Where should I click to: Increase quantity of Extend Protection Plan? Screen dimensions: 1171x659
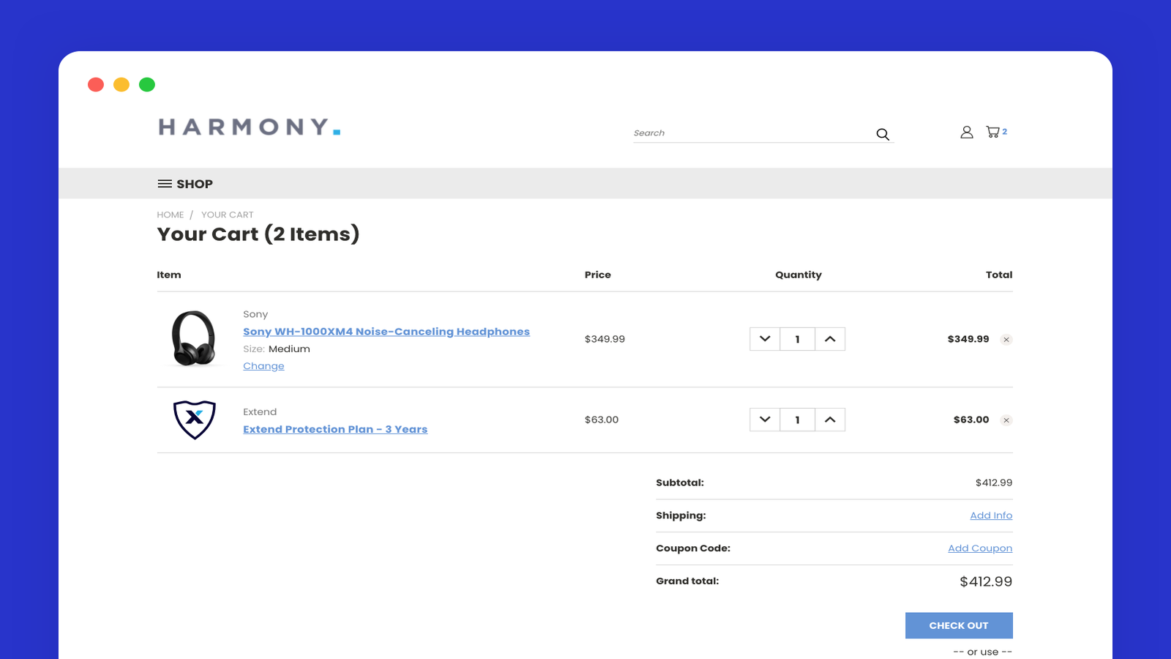[x=830, y=420]
